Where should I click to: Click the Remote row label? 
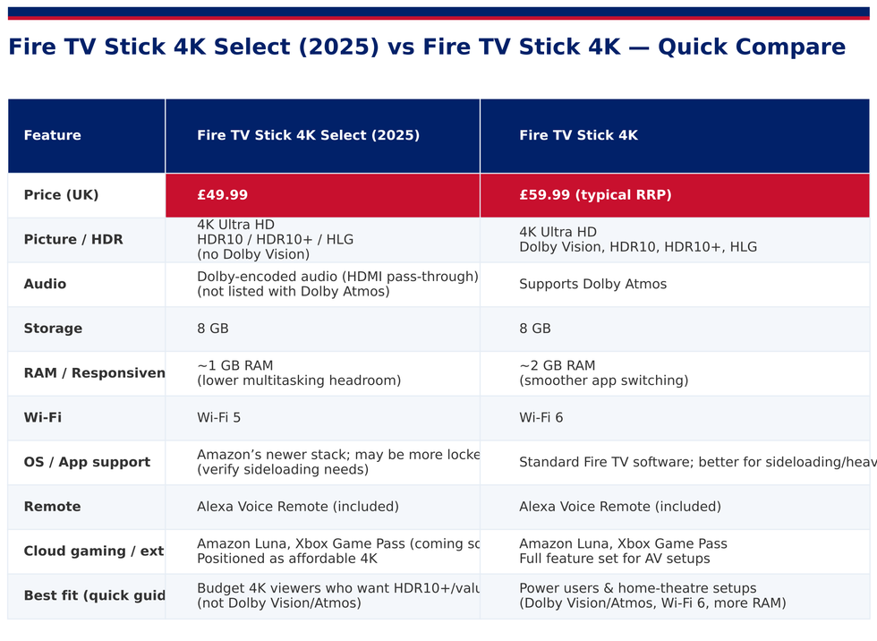click(x=52, y=507)
